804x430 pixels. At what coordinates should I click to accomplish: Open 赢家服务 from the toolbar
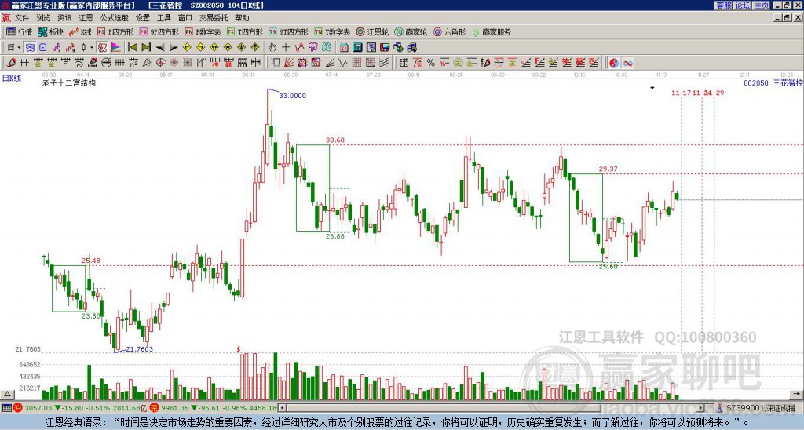492,31
